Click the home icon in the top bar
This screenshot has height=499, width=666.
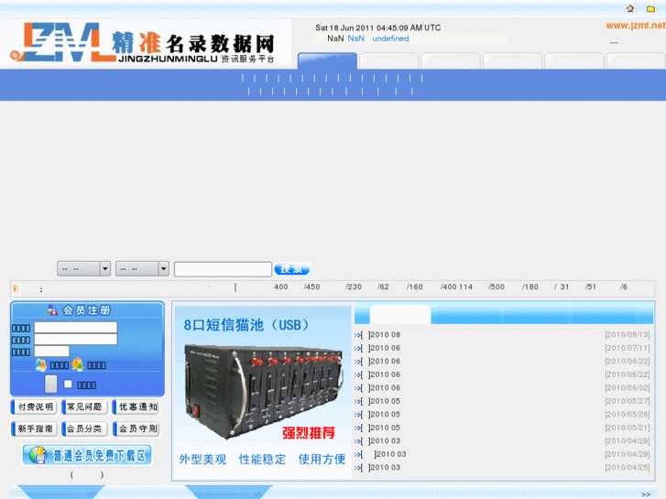630,8
